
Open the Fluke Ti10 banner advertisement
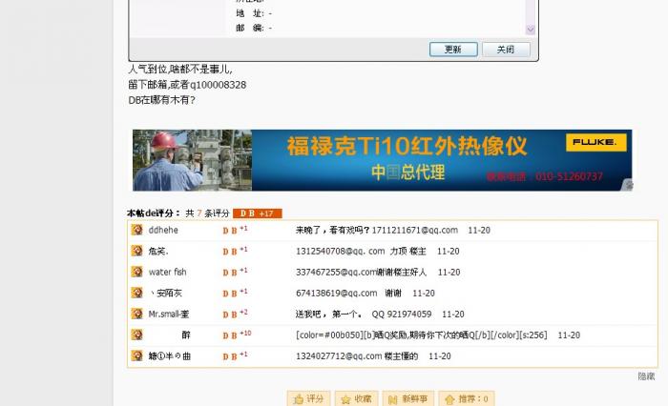pyautogui.click(x=382, y=160)
